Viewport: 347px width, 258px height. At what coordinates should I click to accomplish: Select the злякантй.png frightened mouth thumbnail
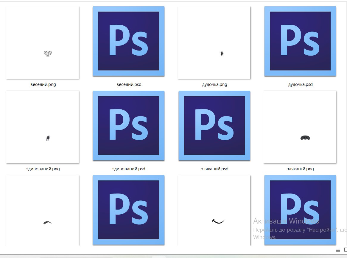(x=300, y=127)
